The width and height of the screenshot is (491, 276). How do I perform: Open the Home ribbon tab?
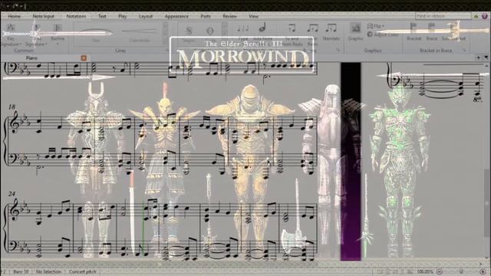click(x=15, y=16)
